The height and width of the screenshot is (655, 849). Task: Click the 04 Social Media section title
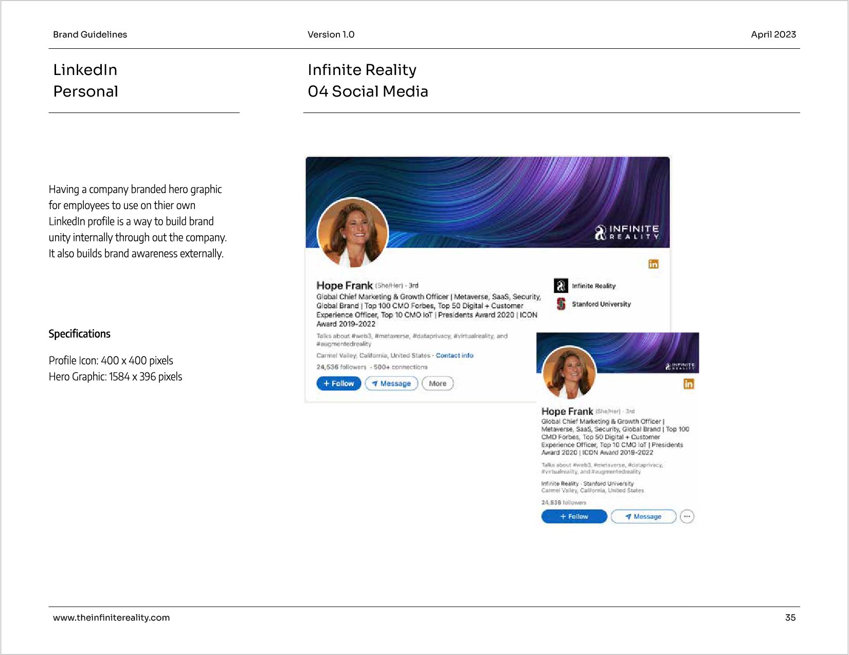(x=368, y=91)
